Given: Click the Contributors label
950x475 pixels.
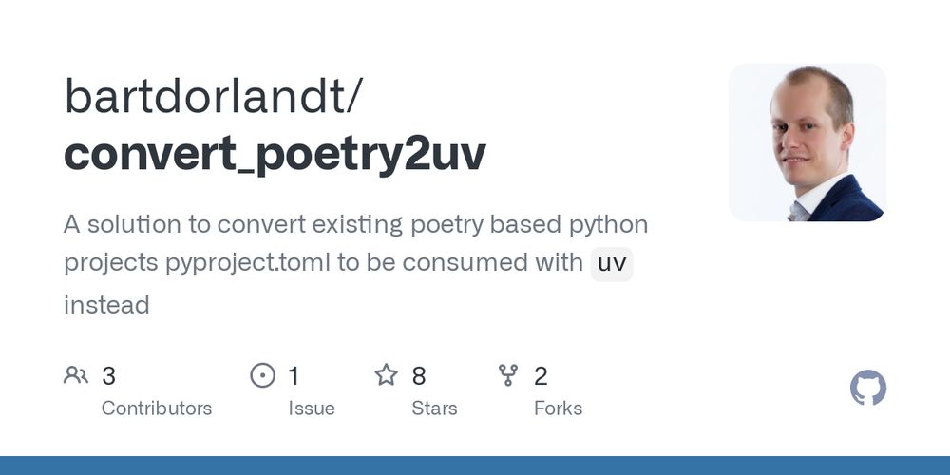Looking at the screenshot, I should [x=157, y=408].
